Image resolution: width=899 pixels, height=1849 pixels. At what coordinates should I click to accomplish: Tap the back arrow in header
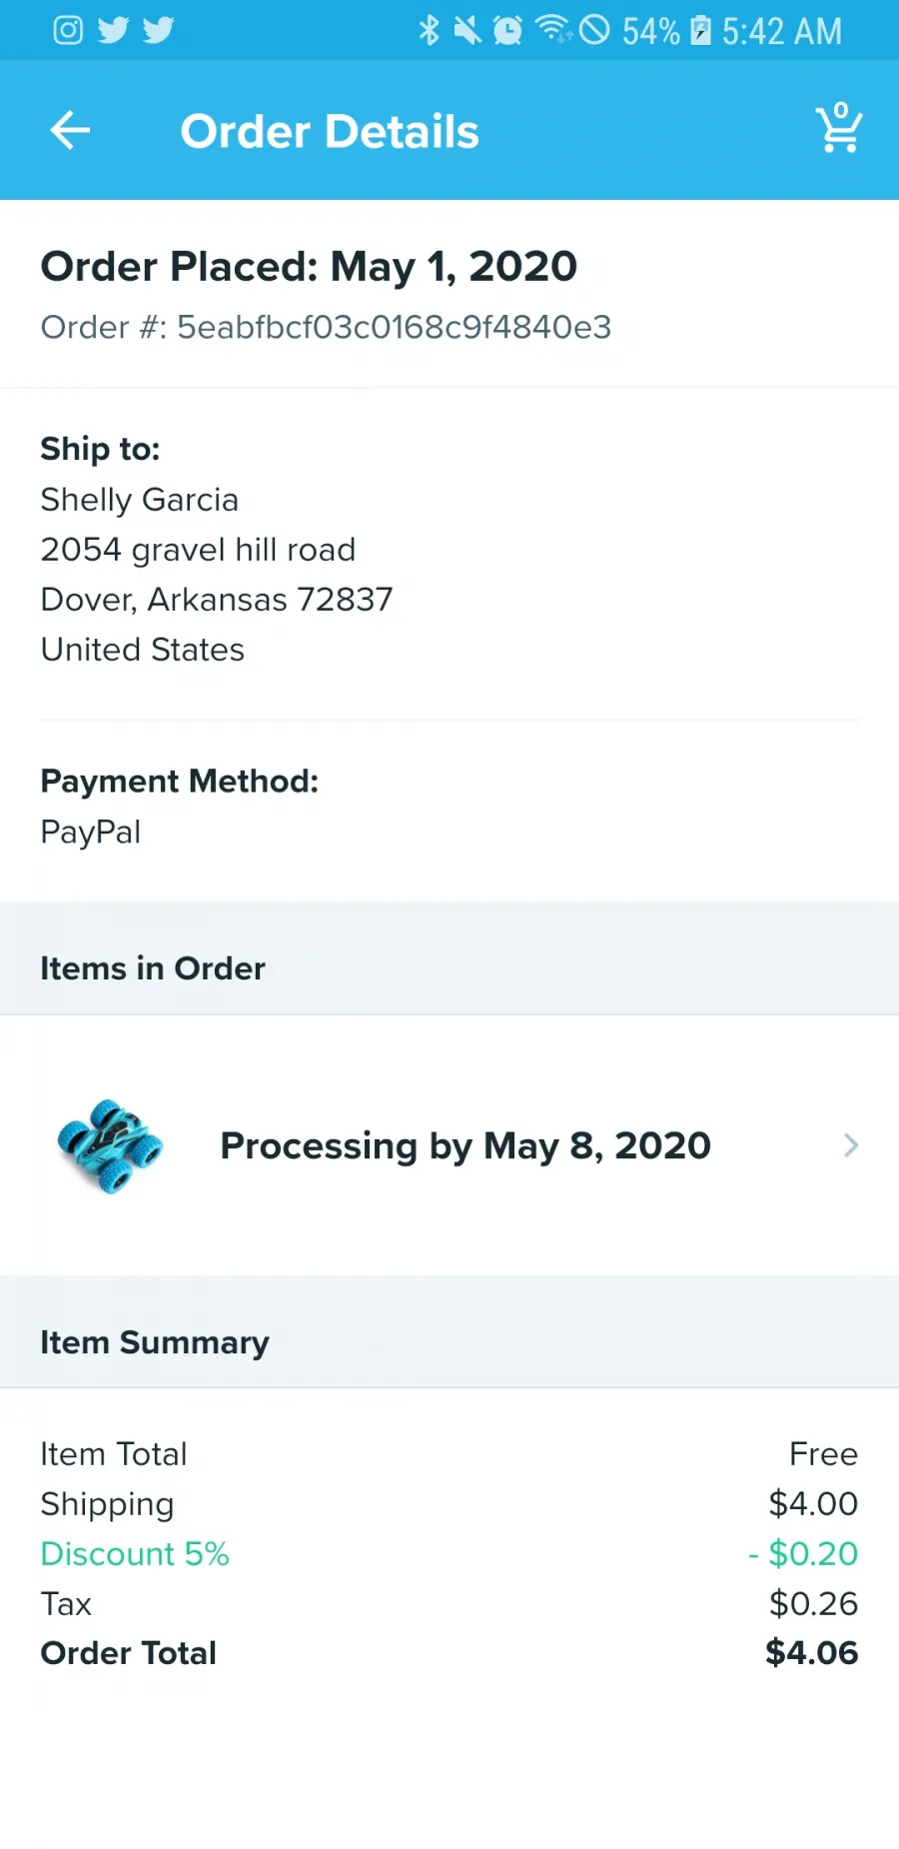70,130
